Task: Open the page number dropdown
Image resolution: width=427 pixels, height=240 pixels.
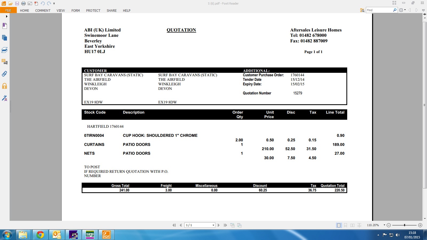Action: click(213, 225)
